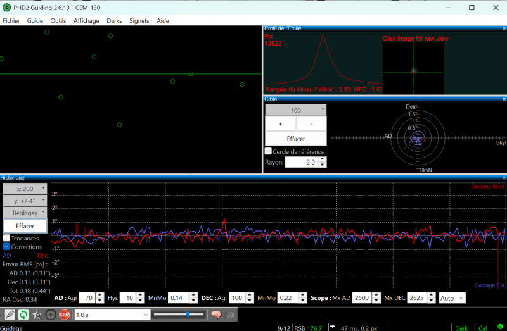The width and height of the screenshot is (507, 331).
Task: Adjust the gamma slider in toolbar
Action: (x=188, y=315)
